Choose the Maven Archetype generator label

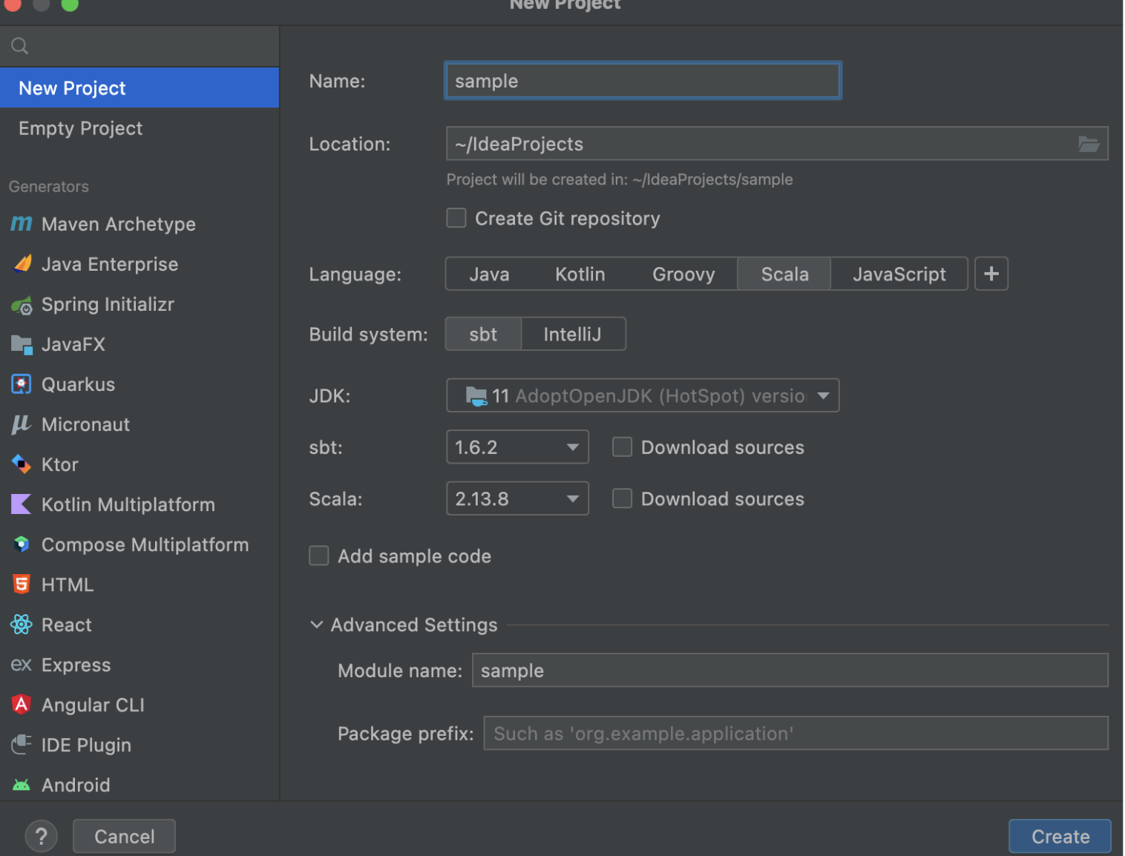tap(119, 224)
